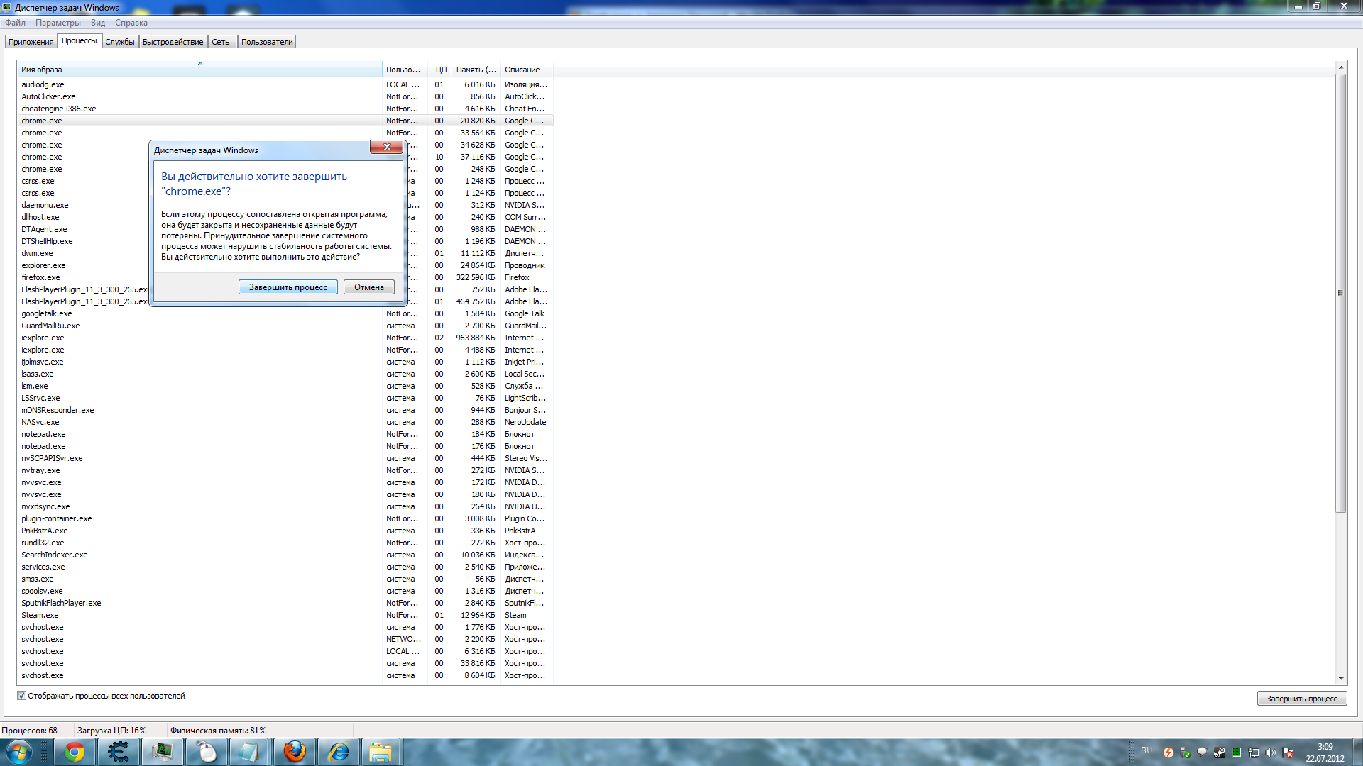Image resolution: width=1363 pixels, height=766 pixels.
Task: Open the Быстродействие tab
Action: (173, 42)
